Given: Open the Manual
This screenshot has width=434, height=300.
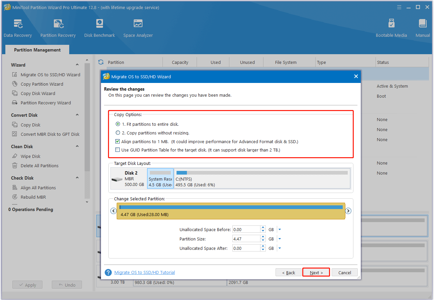Looking at the screenshot, I should coord(423,28).
